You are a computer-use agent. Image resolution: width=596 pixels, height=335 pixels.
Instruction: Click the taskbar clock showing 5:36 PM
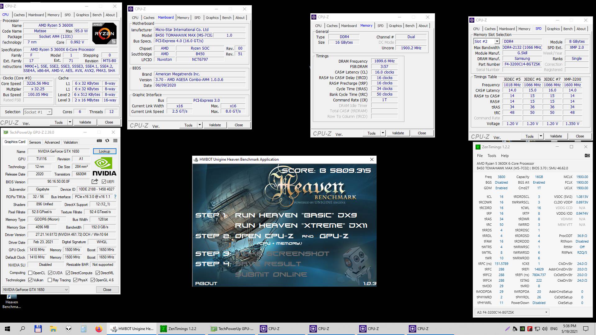(x=569, y=329)
